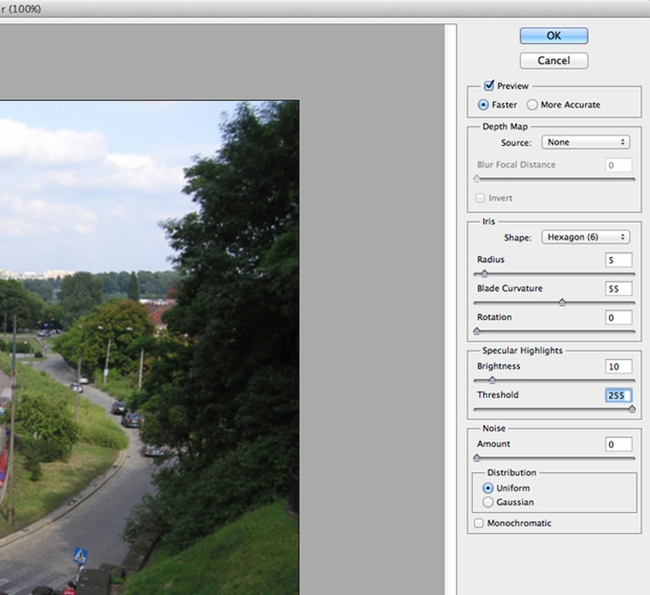Click the Blade Curvature input field
The width and height of the screenshot is (650, 595).
coord(618,289)
